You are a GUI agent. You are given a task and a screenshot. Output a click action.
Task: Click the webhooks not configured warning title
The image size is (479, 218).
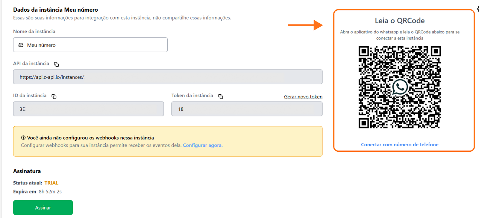click(90, 138)
